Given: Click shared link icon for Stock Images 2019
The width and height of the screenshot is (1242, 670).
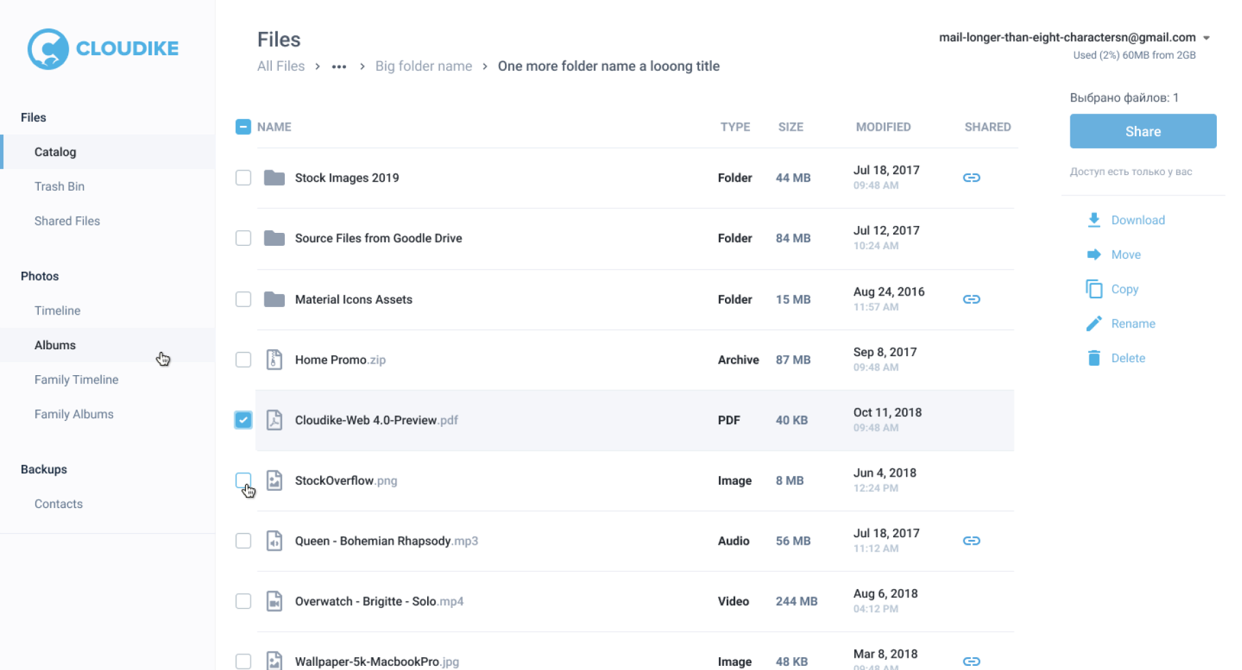Looking at the screenshot, I should tap(971, 178).
